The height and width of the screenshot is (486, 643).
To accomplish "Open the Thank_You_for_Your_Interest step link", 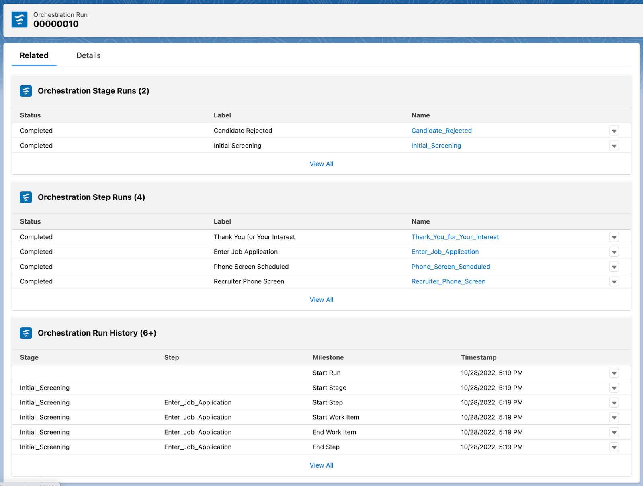I will [x=455, y=237].
